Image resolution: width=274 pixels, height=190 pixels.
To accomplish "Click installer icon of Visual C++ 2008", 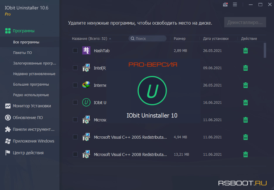I will click(86, 154).
